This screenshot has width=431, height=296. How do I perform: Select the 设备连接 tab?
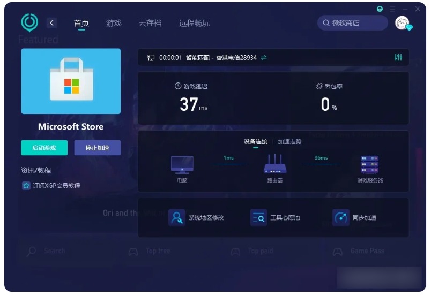click(256, 142)
